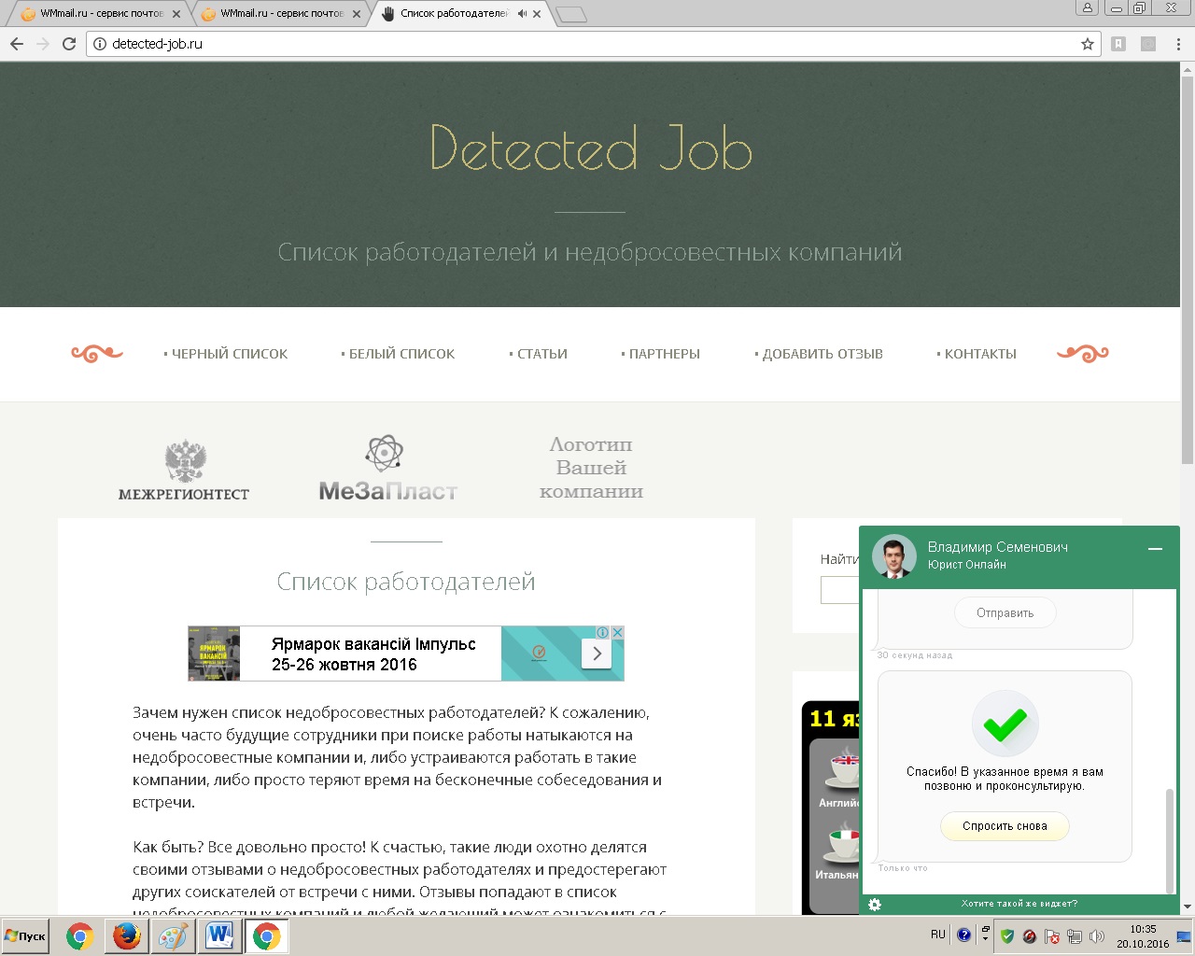Screen dimensions: 1195x956
Task: Click the МЕЖРЕГИОНТЕСТ partner logo
Action: point(184,471)
